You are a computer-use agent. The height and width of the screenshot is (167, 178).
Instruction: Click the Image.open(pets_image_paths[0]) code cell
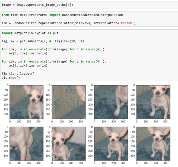tap(89, 5)
